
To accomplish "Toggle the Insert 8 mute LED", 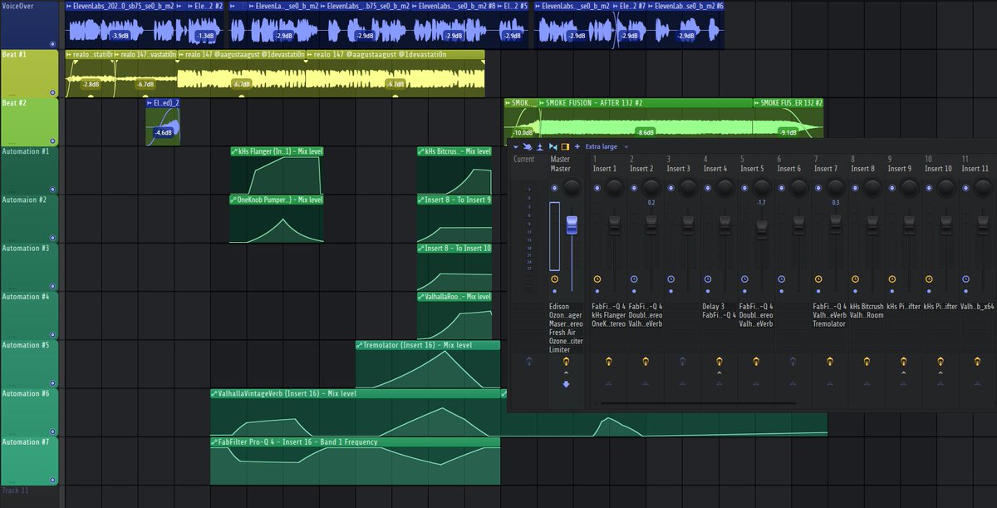I will click(855, 190).
